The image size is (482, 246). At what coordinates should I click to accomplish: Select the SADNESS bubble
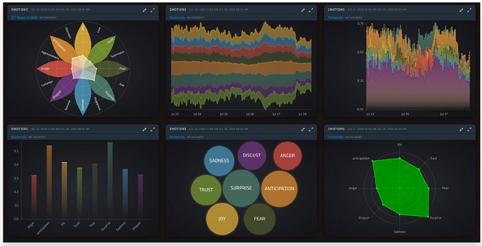219,161
